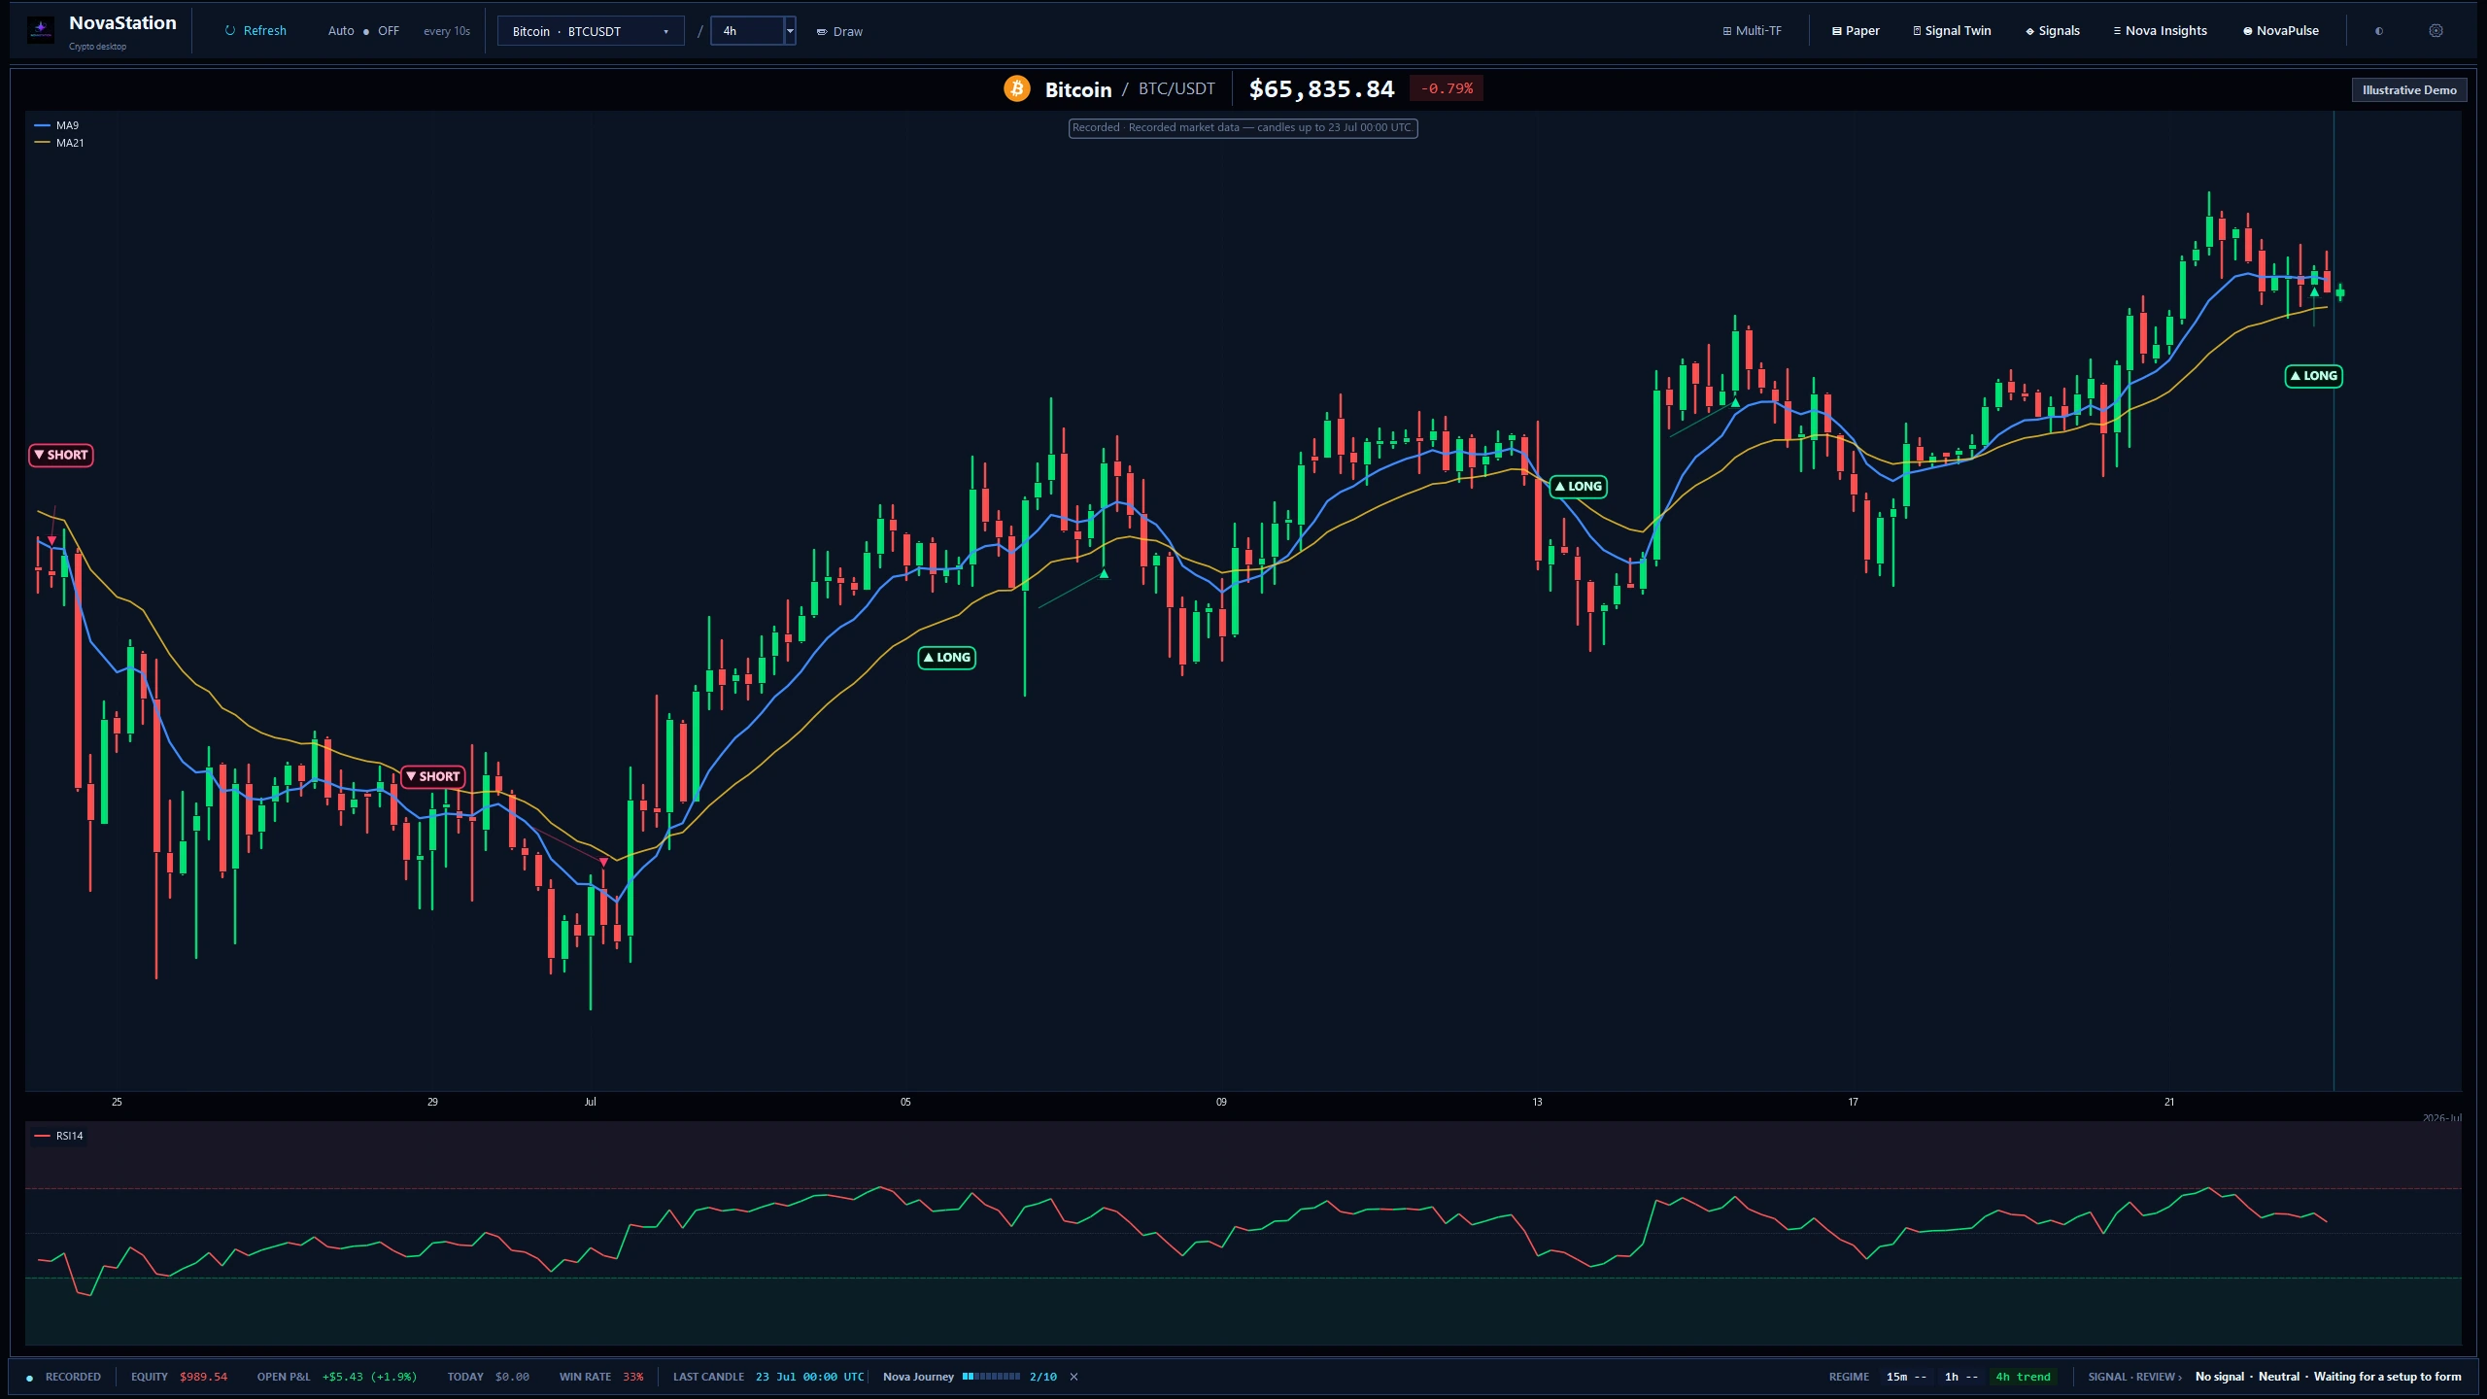2487x1399 pixels.
Task: Toggle the RSI14 legend entry
Action: click(x=58, y=1136)
